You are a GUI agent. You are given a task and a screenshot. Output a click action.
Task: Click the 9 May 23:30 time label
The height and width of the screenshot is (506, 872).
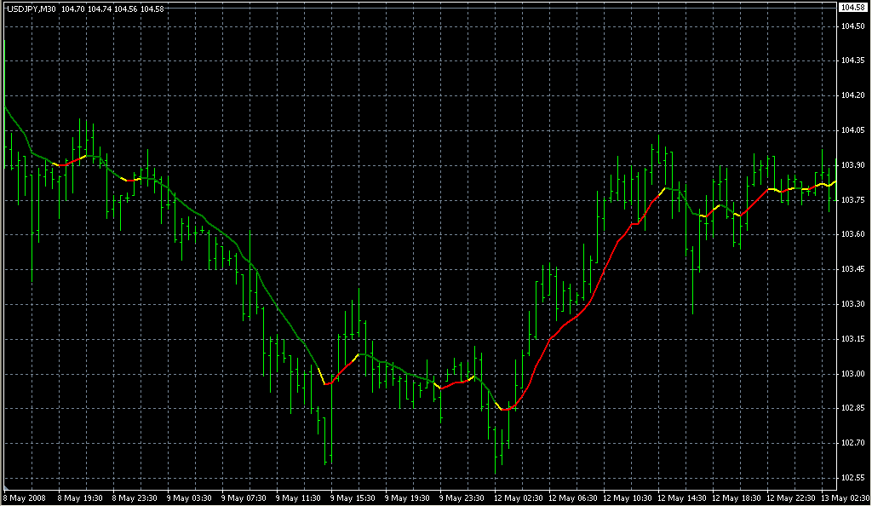(462, 497)
